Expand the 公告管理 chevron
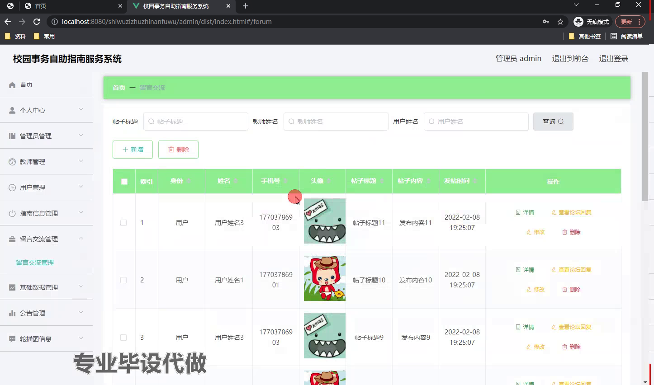 pos(81,312)
